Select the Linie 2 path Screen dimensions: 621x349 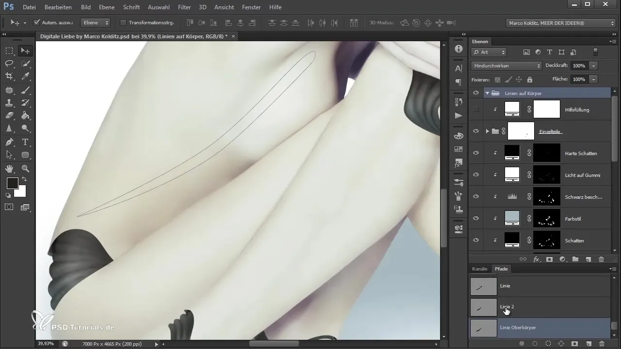pos(539,307)
